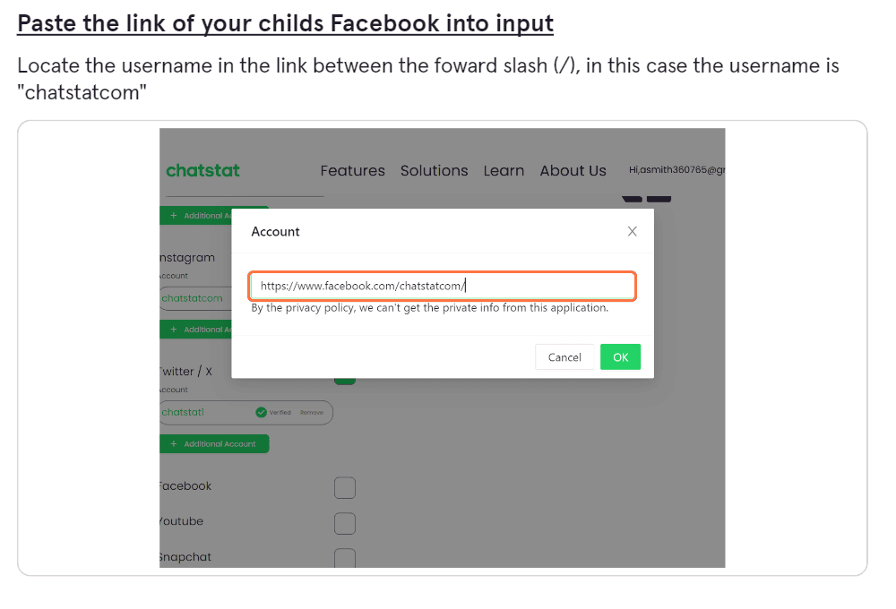The width and height of the screenshot is (896, 609).
Task: Click the user email greeting in header
Action: tap(676, 169)
